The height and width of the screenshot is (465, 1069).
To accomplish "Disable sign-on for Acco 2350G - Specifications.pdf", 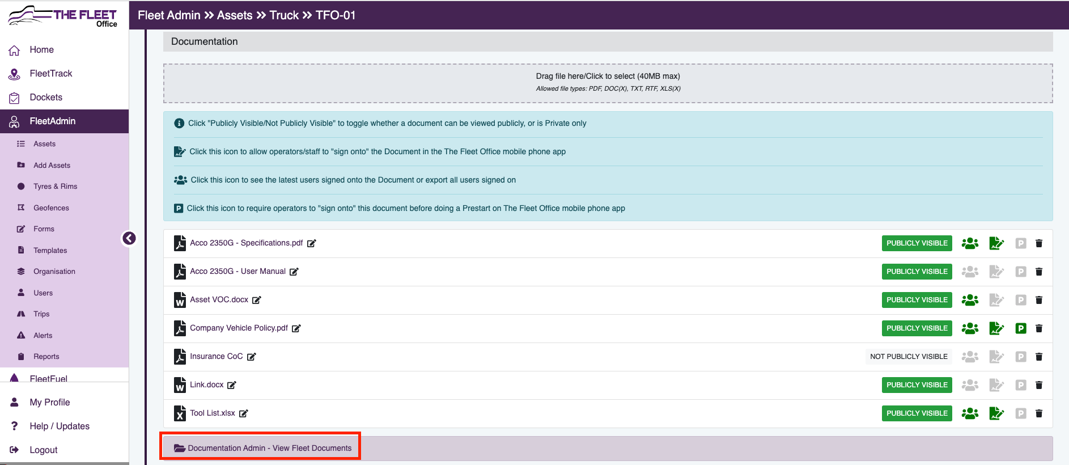I will point(996,243).
